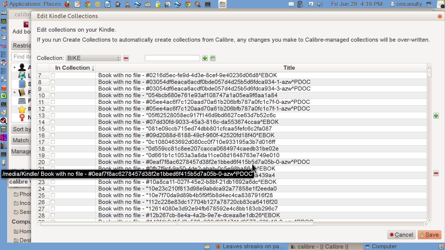The height and width of the screenshot is (250, 445).
Task: Open the Applications menu
Action: [x=22, y=4]
